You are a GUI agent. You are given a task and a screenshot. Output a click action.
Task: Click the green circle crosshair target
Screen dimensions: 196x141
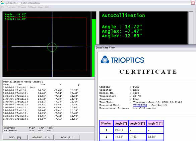(52, 47)
